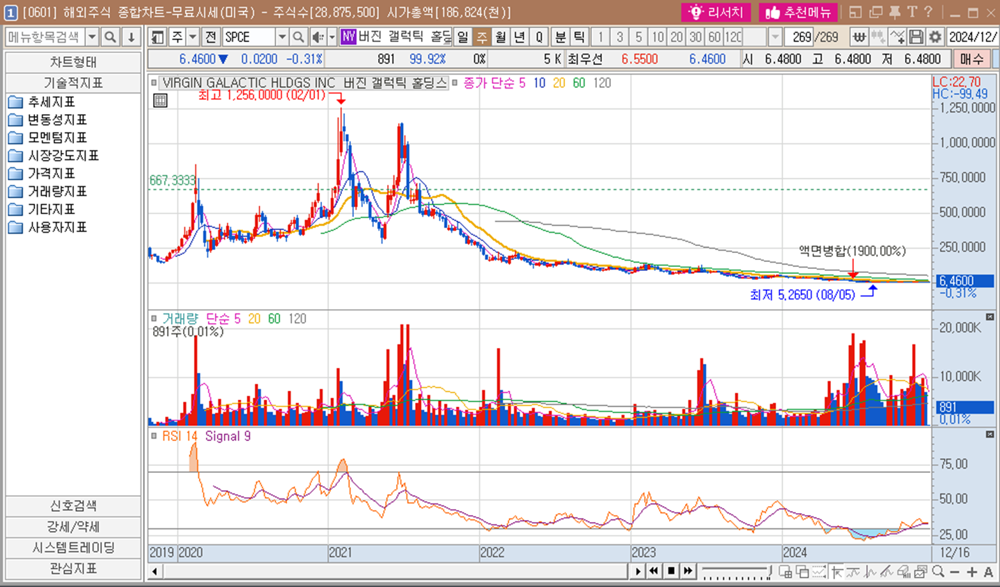
Task: Close the volume indicator panel
Action: pos(990,317)
